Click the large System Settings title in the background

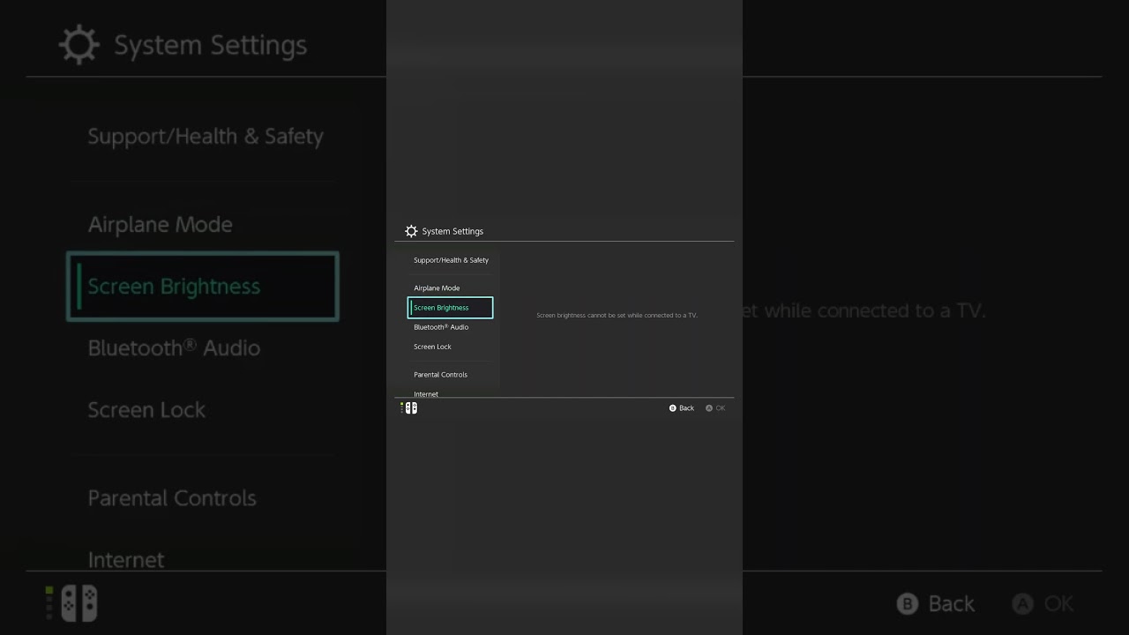point(211,45)
